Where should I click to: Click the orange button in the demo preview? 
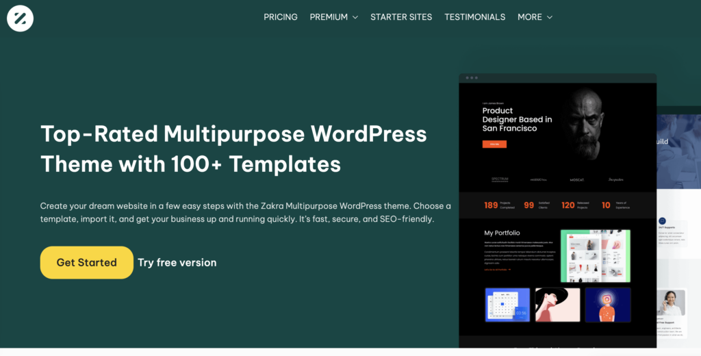click(x=494, y=144)
